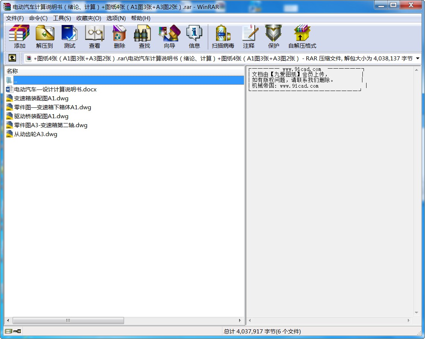Image resolution: width=425 pixels, height=339 pixels.
Task: Click file list scroll right arrow
Action: pyautogui.click(x=240, y=320)
